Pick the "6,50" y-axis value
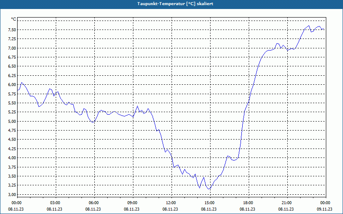Viewport: 343px width, 214px height. pos(12,66)
